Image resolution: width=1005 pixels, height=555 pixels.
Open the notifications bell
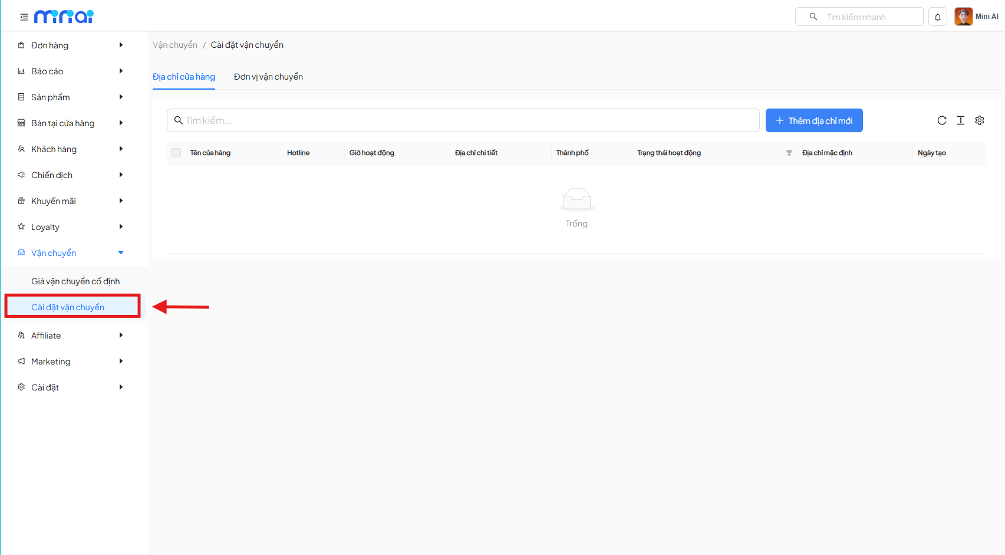tap(938, 17)
